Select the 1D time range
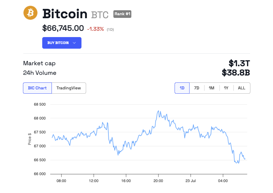This screenshot has width=273, height=193. pyautogui.click(x=182, y=88)
